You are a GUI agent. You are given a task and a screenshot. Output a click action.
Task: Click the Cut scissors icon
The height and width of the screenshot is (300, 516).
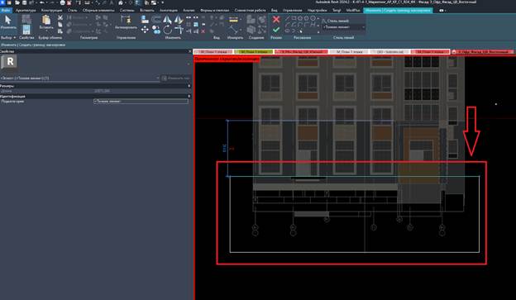[x=60, y=17]
